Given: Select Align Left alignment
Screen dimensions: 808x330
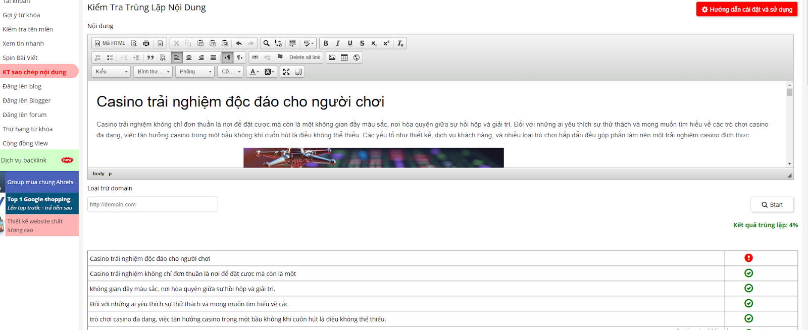Looking at the screenshot, I should 177,58.
